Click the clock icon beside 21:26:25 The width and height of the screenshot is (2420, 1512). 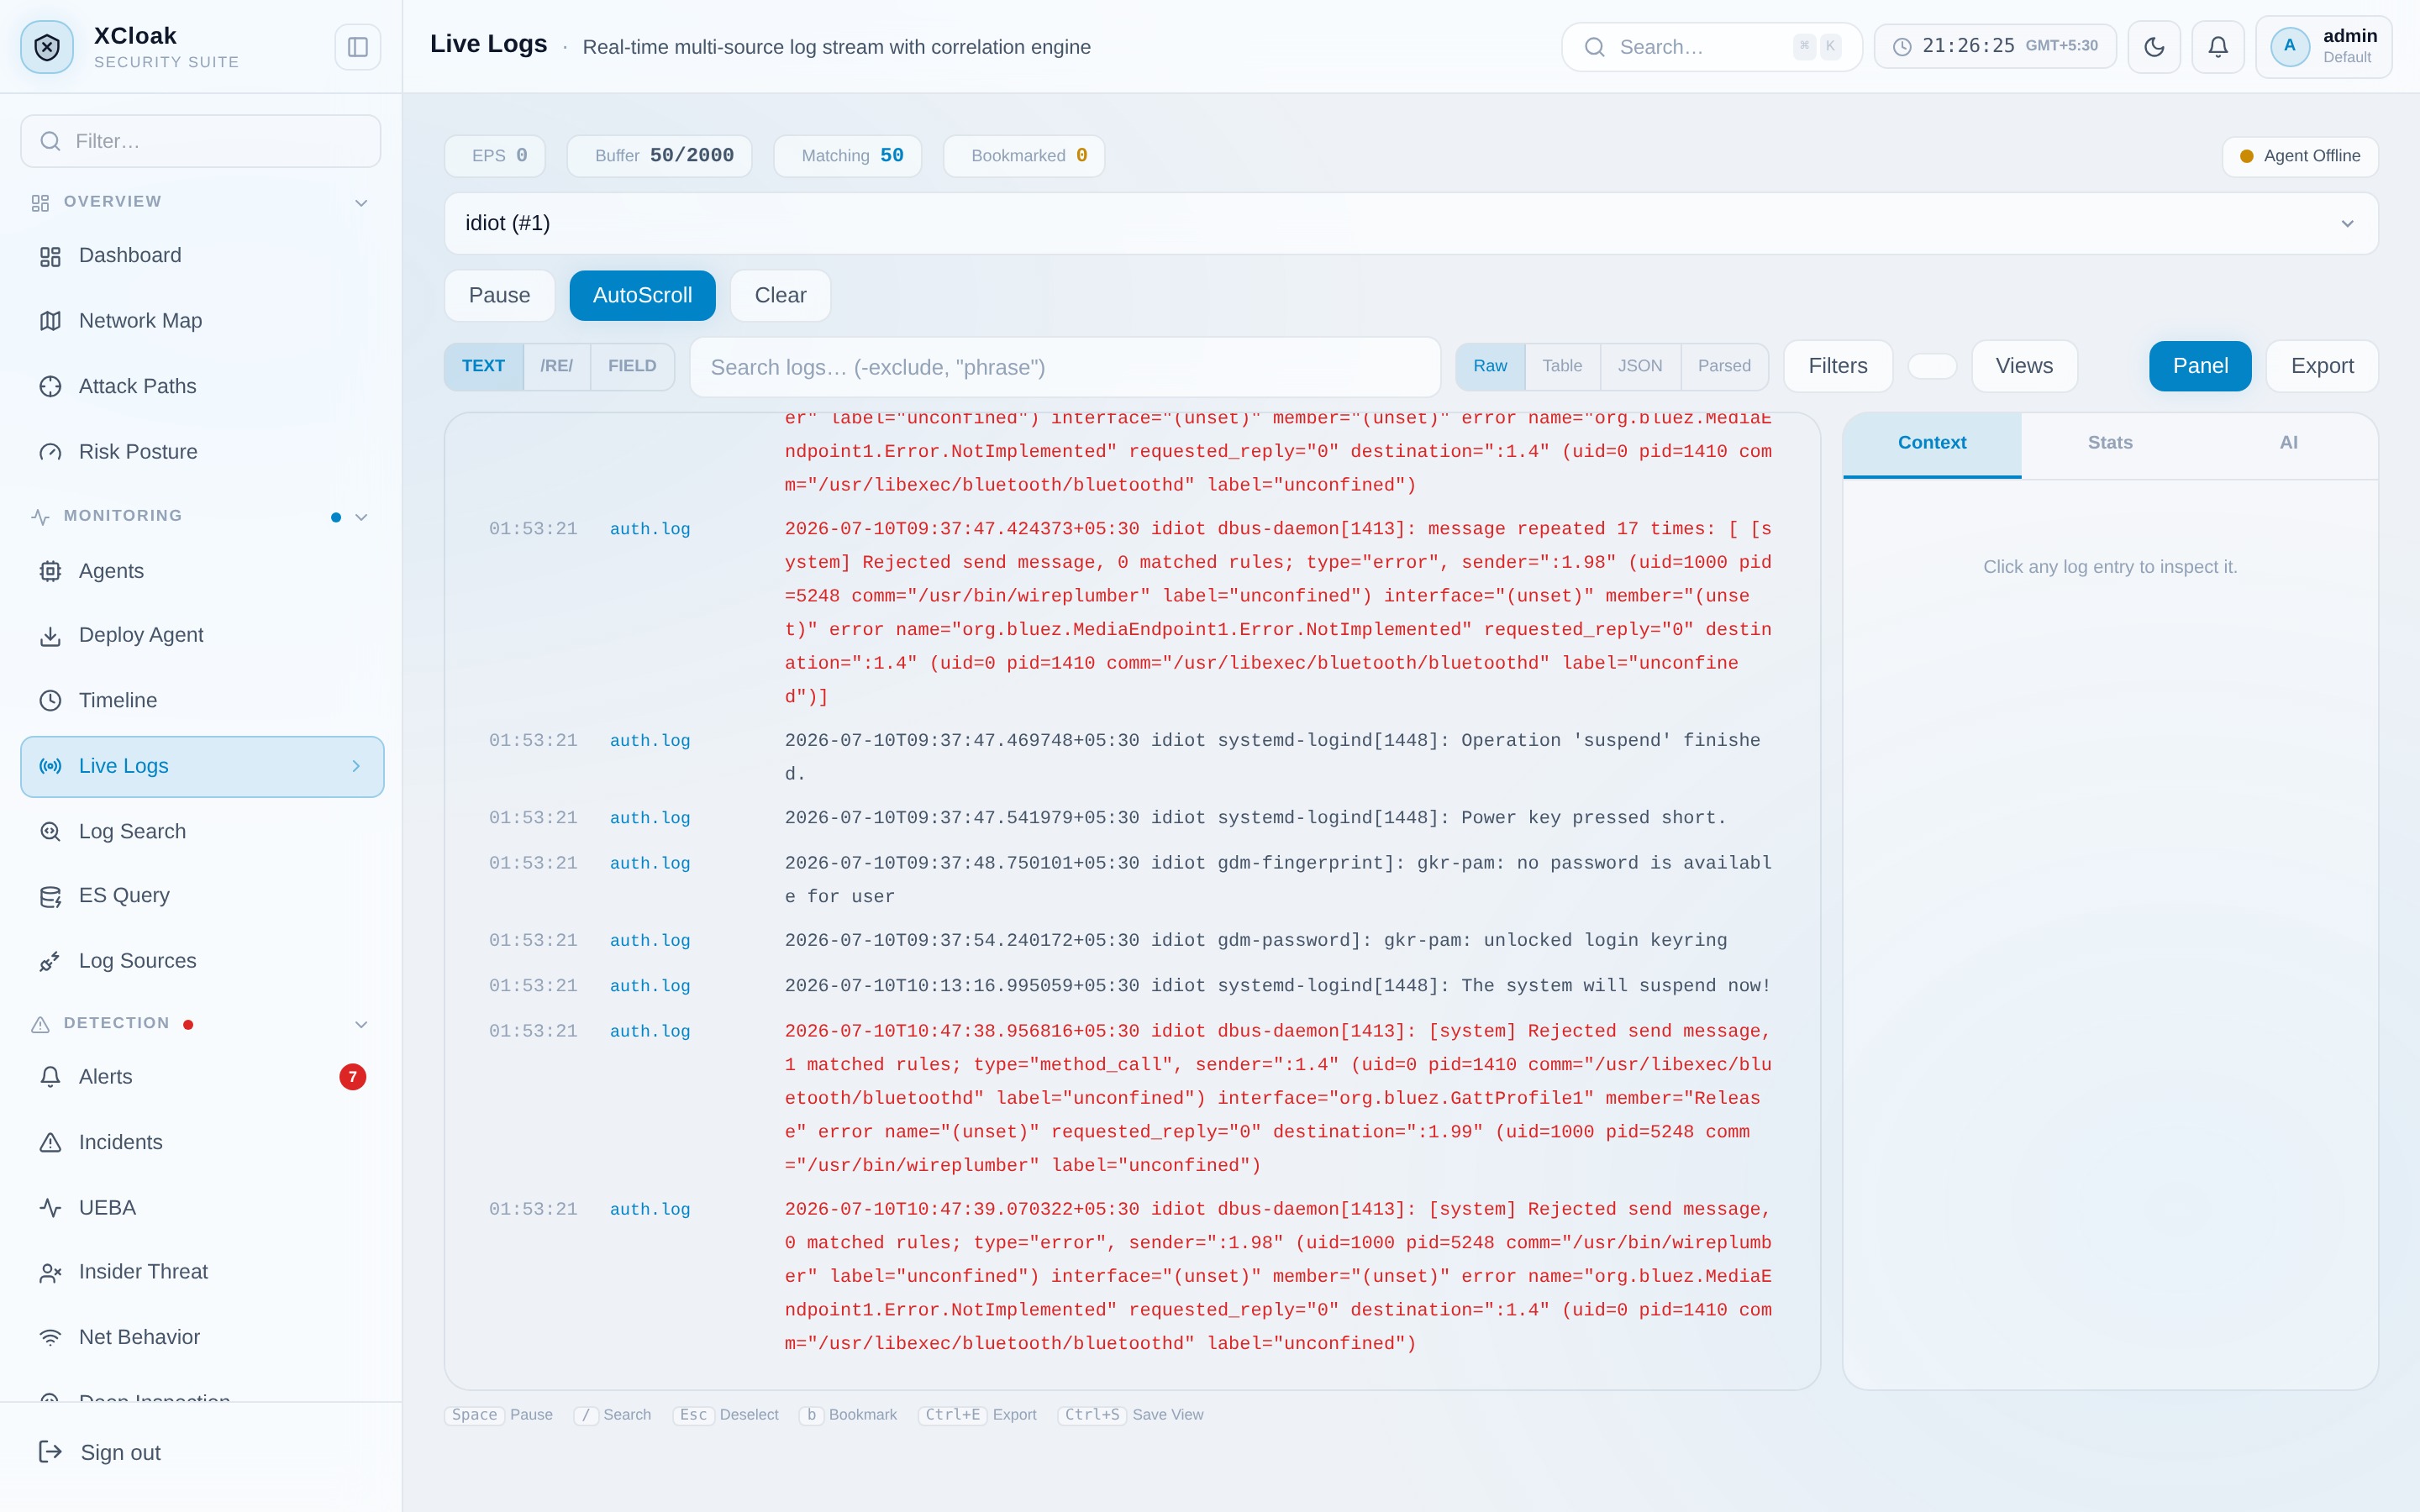click(1902, 47)
